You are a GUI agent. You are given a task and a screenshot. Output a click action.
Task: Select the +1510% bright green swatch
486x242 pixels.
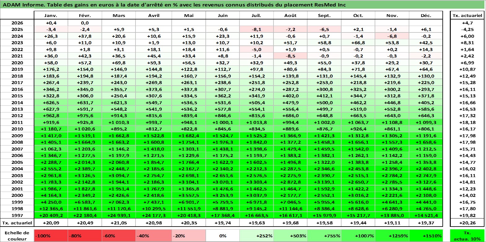[426, 236]
